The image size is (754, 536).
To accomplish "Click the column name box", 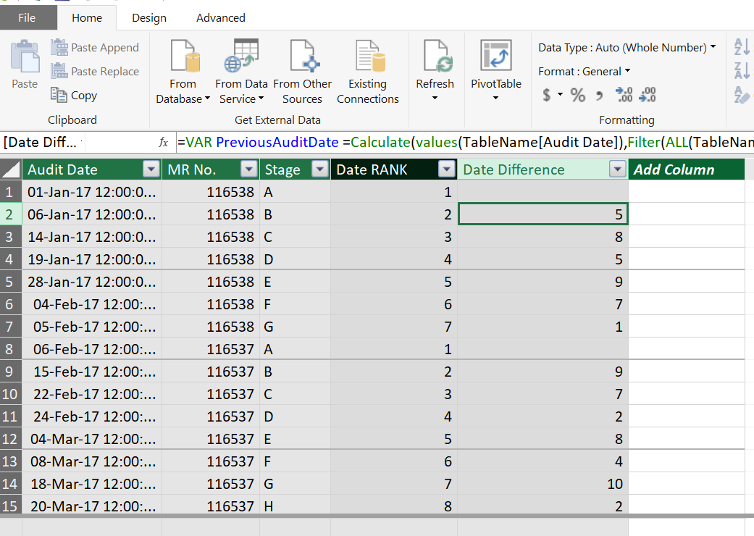I will (42, 142).
